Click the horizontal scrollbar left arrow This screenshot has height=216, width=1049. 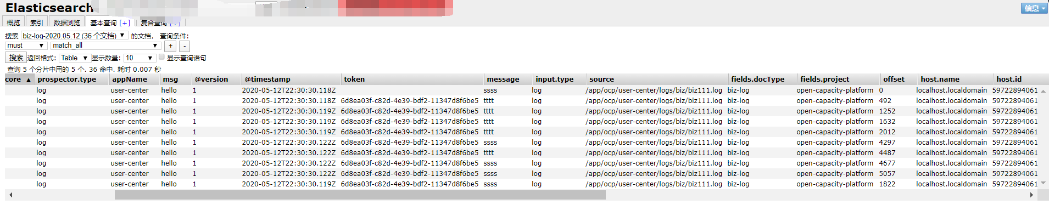click(x=10, y=195)
